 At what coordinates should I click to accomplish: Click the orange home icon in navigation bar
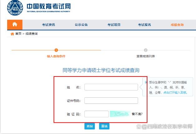pyautogui.click(x=15, y=25)
